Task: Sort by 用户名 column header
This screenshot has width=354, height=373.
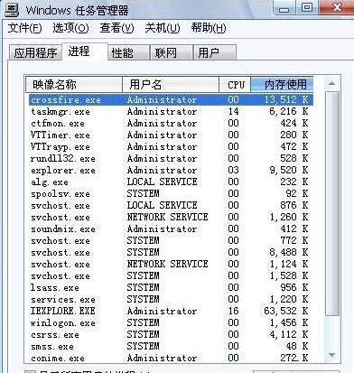Action: click(x=171, y=84)
